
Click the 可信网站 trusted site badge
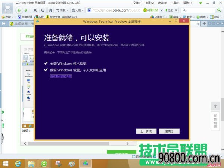(151, 10)
